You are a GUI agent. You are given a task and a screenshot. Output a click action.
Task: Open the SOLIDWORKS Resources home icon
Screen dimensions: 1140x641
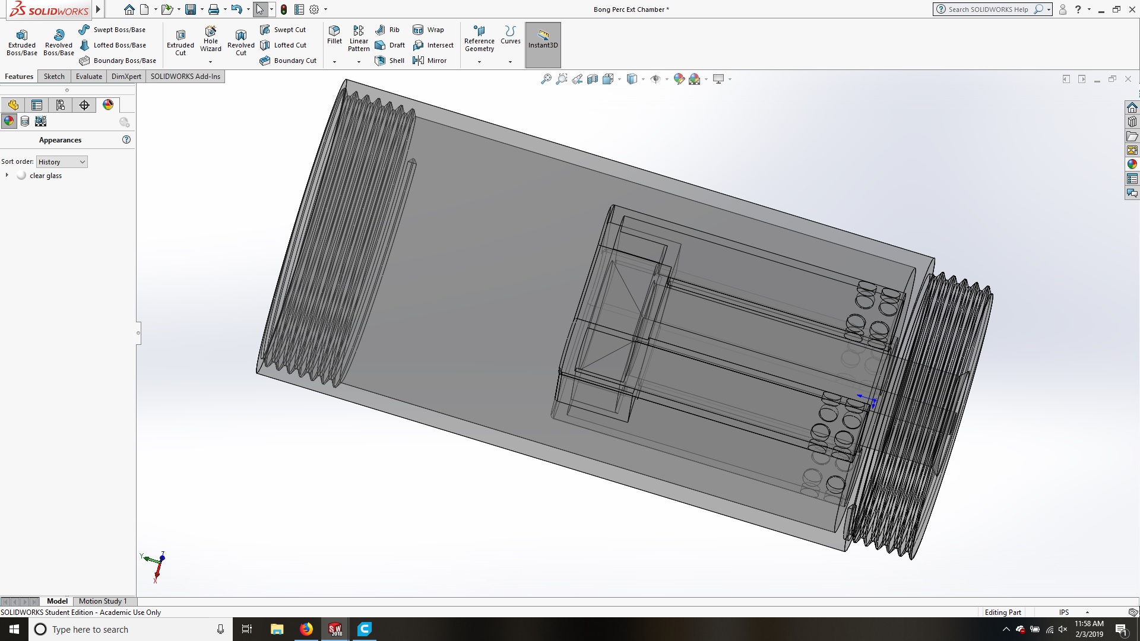[x=1132, y=107]
